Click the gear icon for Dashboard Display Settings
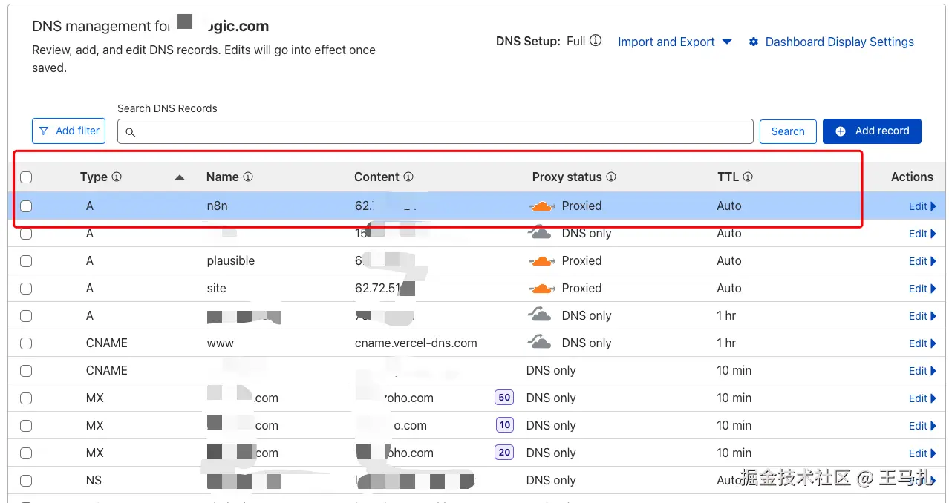 pyautogui.click(x=754, y=42)
